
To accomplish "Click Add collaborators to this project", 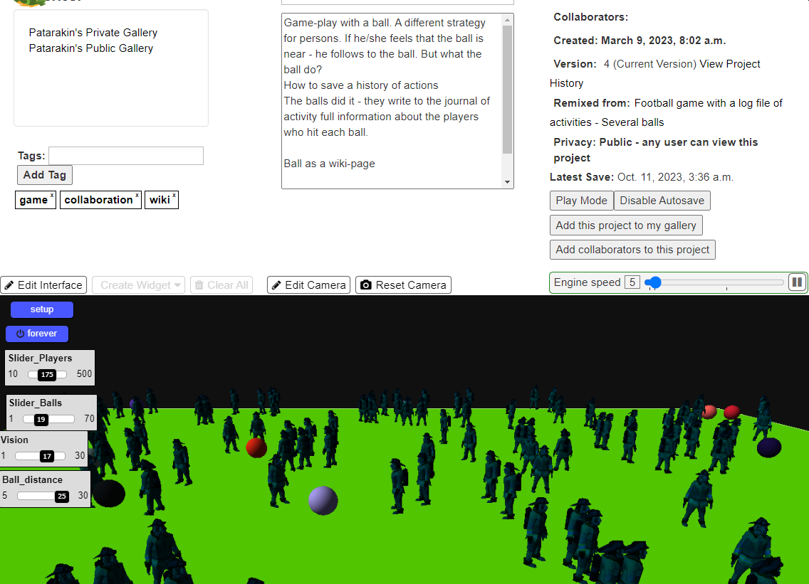I will (632, 250).
